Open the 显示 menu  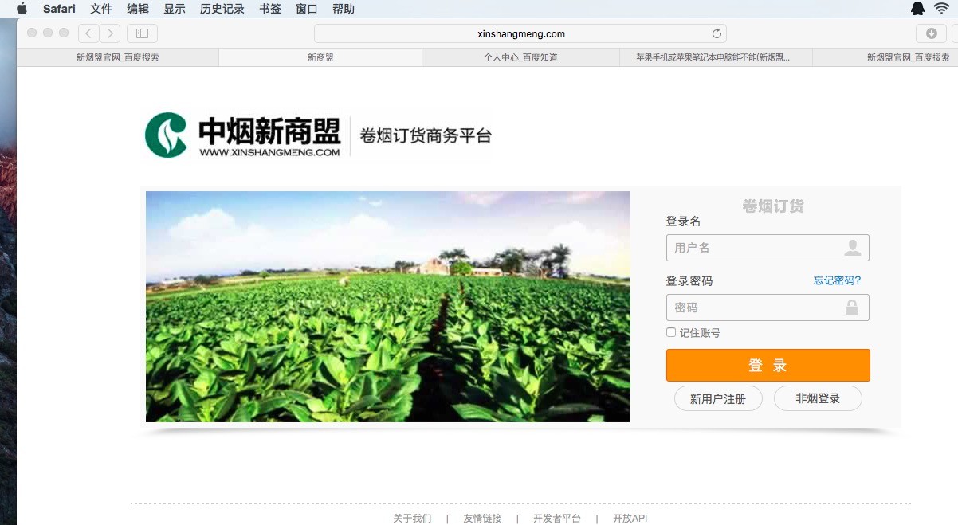175,9
